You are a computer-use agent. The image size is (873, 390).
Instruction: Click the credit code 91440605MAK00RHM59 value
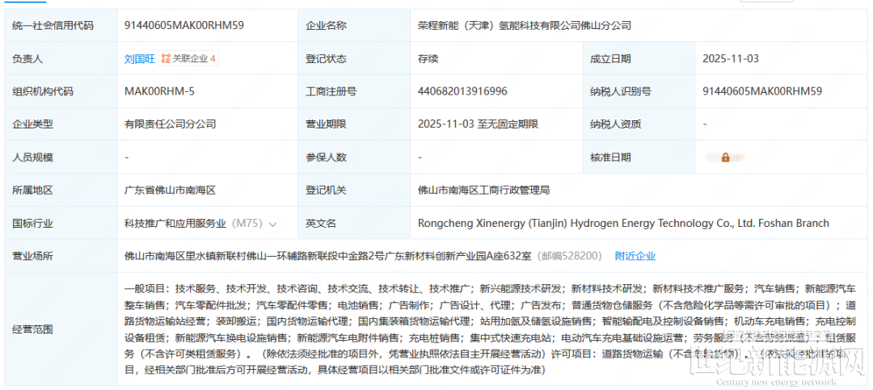183,26
